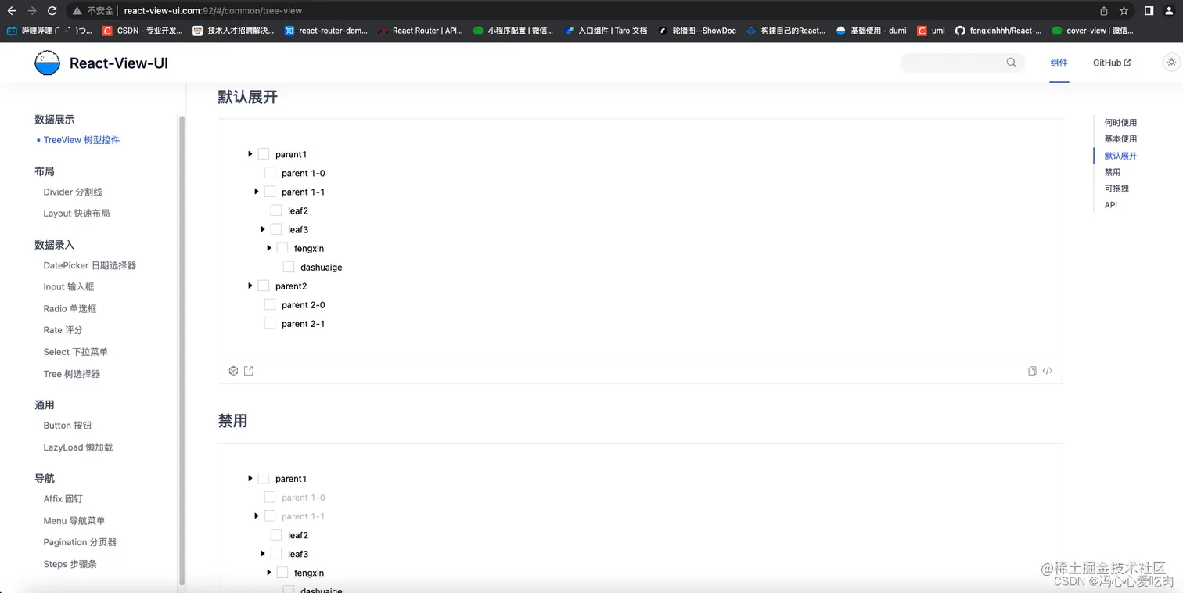This screenshot has width=1183, height=593.
Task: Open the umi bookmark
Action: pyautogui.click(x=931, y=31)
